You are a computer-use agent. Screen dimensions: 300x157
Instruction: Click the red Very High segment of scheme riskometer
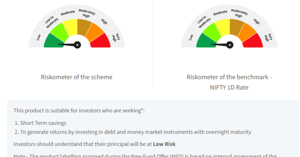point(102,41)
